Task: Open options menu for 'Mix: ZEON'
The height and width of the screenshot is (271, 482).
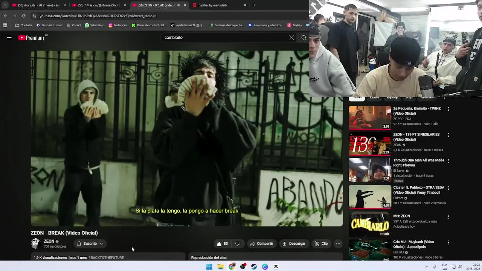Action: pyautogui.click(x=448, y=217)
